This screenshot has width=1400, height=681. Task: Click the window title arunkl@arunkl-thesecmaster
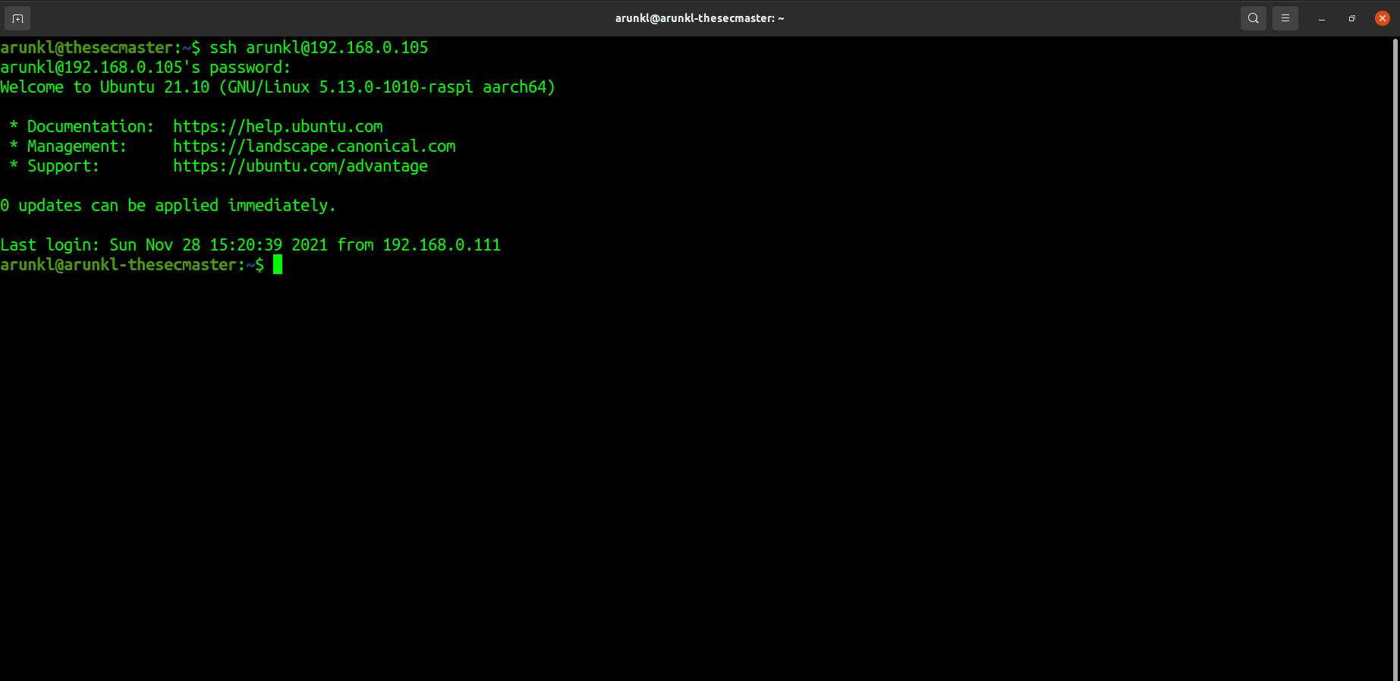coord(700,18)
